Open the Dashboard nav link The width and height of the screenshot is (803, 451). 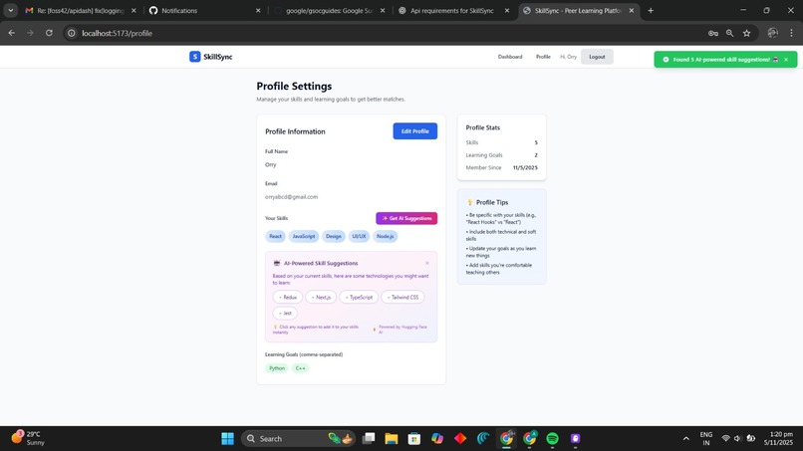(x=510, y=57)
